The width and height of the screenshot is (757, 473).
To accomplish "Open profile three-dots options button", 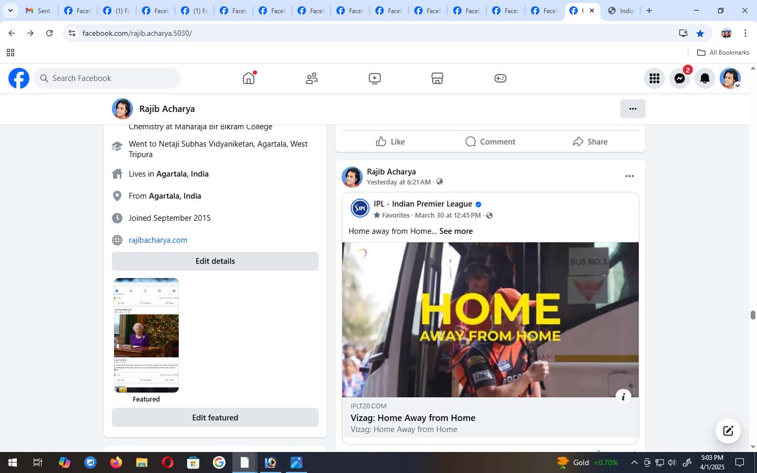I will (633, 109).
